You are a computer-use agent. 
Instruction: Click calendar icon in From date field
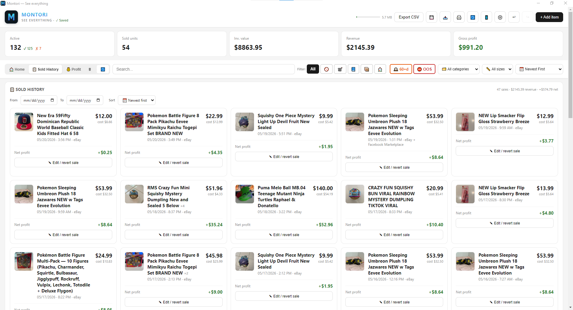point(52,100)
